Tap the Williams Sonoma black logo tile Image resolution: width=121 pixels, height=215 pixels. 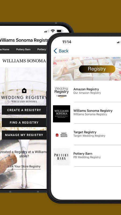[62, 114]
